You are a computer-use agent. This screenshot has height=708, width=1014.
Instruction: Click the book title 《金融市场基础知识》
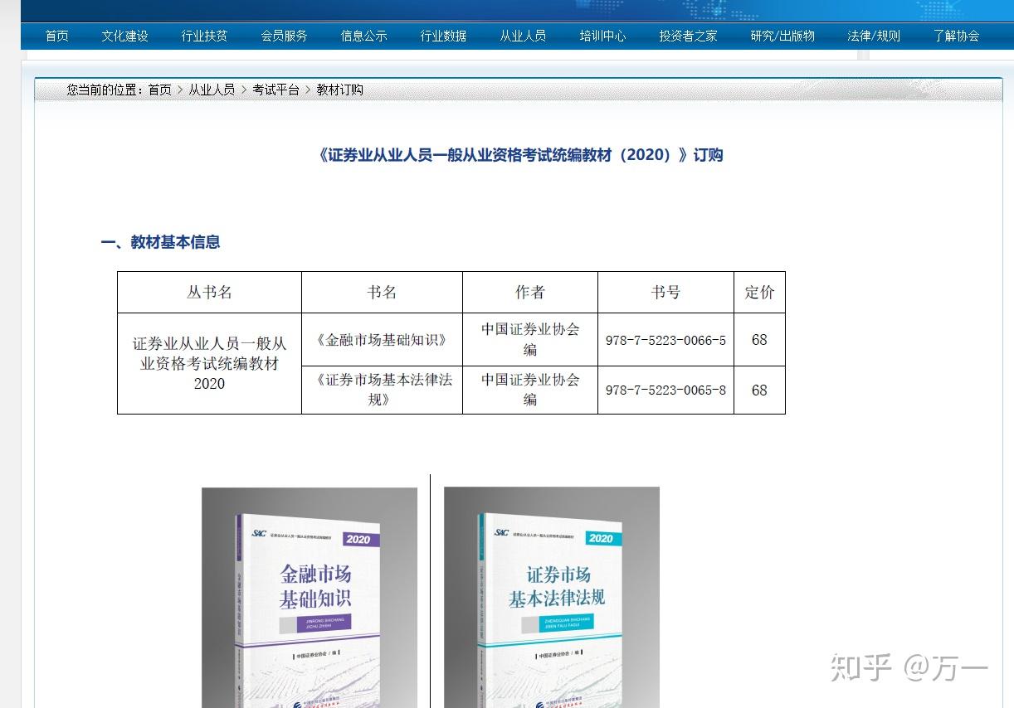[382, 340]
